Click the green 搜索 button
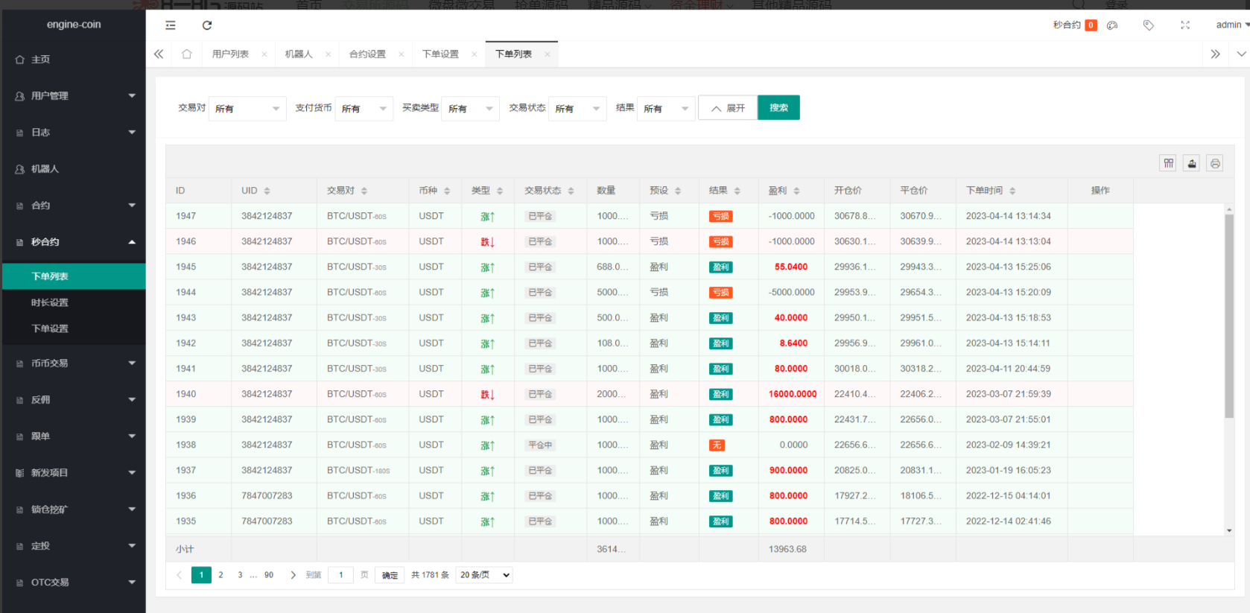 (x=778, y=108)
